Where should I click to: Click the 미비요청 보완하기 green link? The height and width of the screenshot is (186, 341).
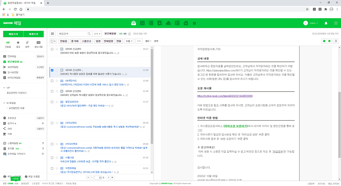235,126
